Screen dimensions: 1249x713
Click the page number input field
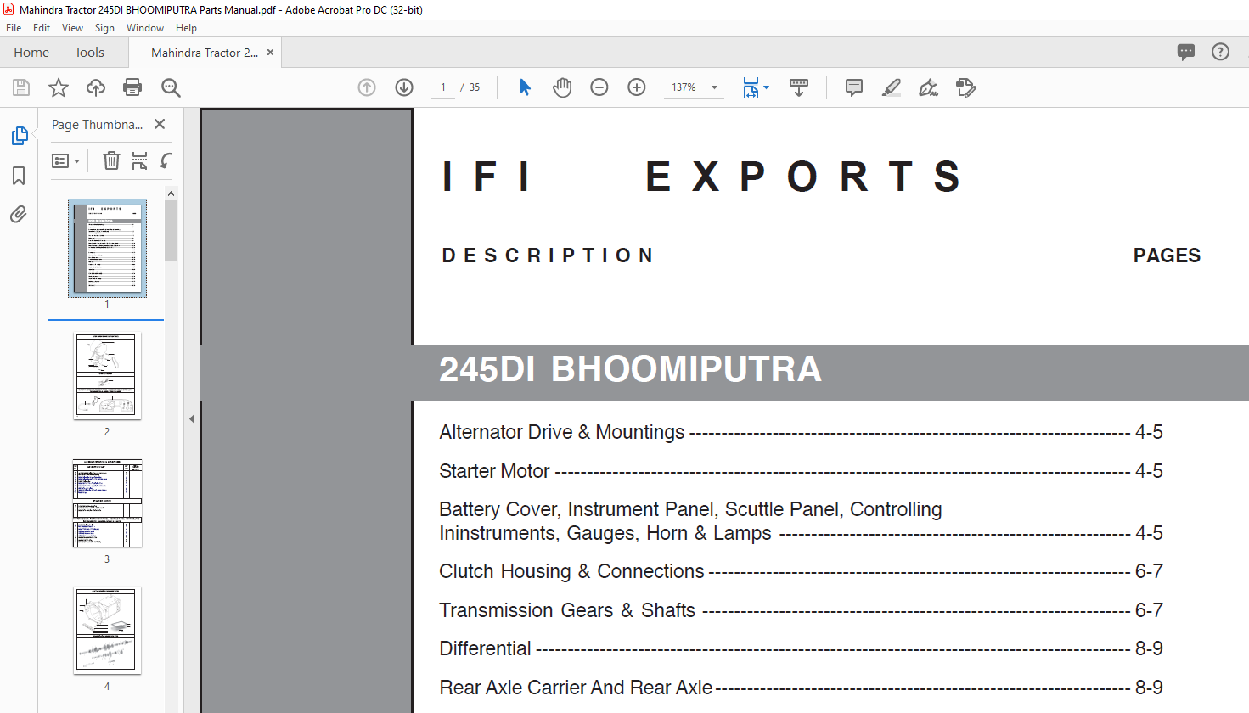(443, 87)
